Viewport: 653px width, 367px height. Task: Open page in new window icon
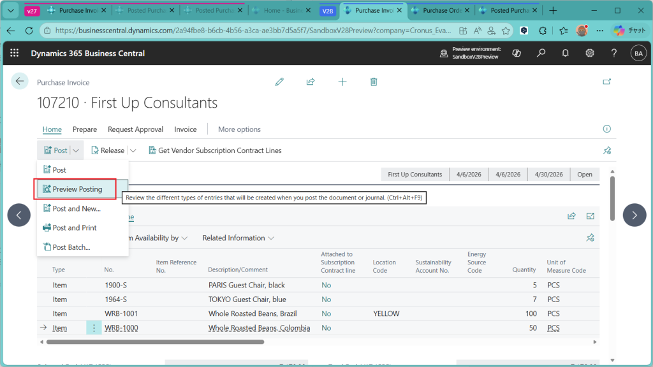point(606,82)
